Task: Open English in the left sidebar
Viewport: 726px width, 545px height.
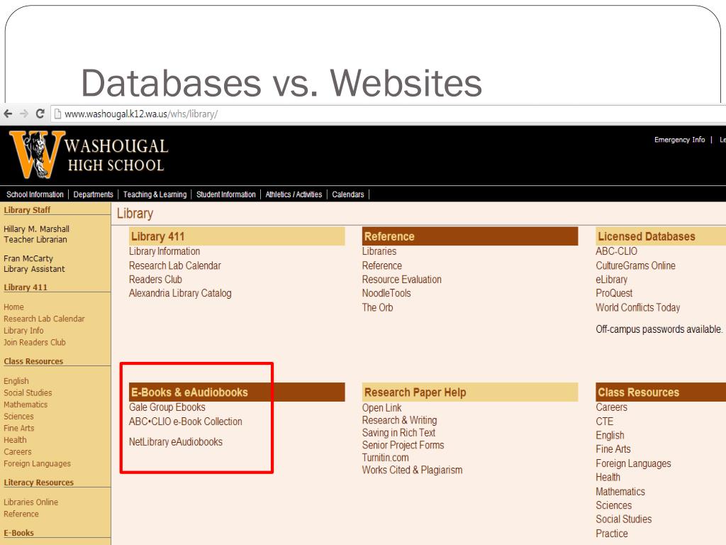Action: [x=16, y=381]
